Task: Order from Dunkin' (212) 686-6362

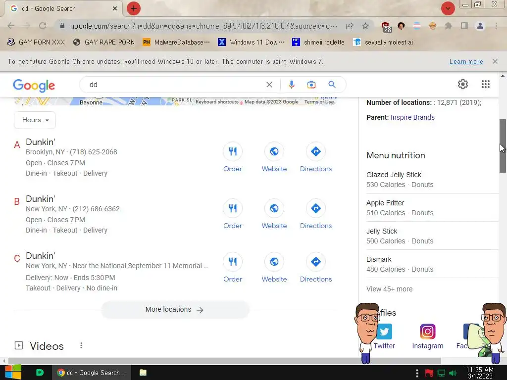Action: [x=233, y=214]
